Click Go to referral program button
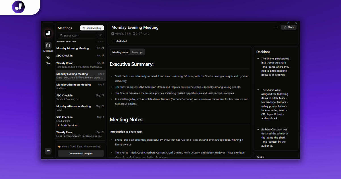 point(81,153)
